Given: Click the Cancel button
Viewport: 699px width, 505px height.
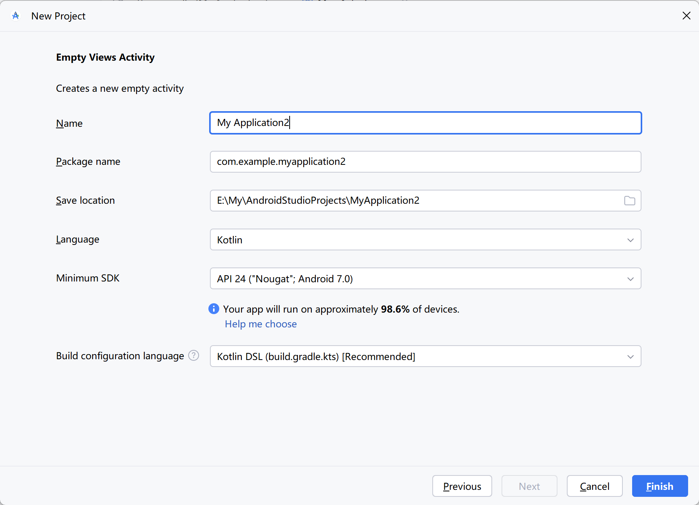Looking at the screenshot, I should coord(594,486).
